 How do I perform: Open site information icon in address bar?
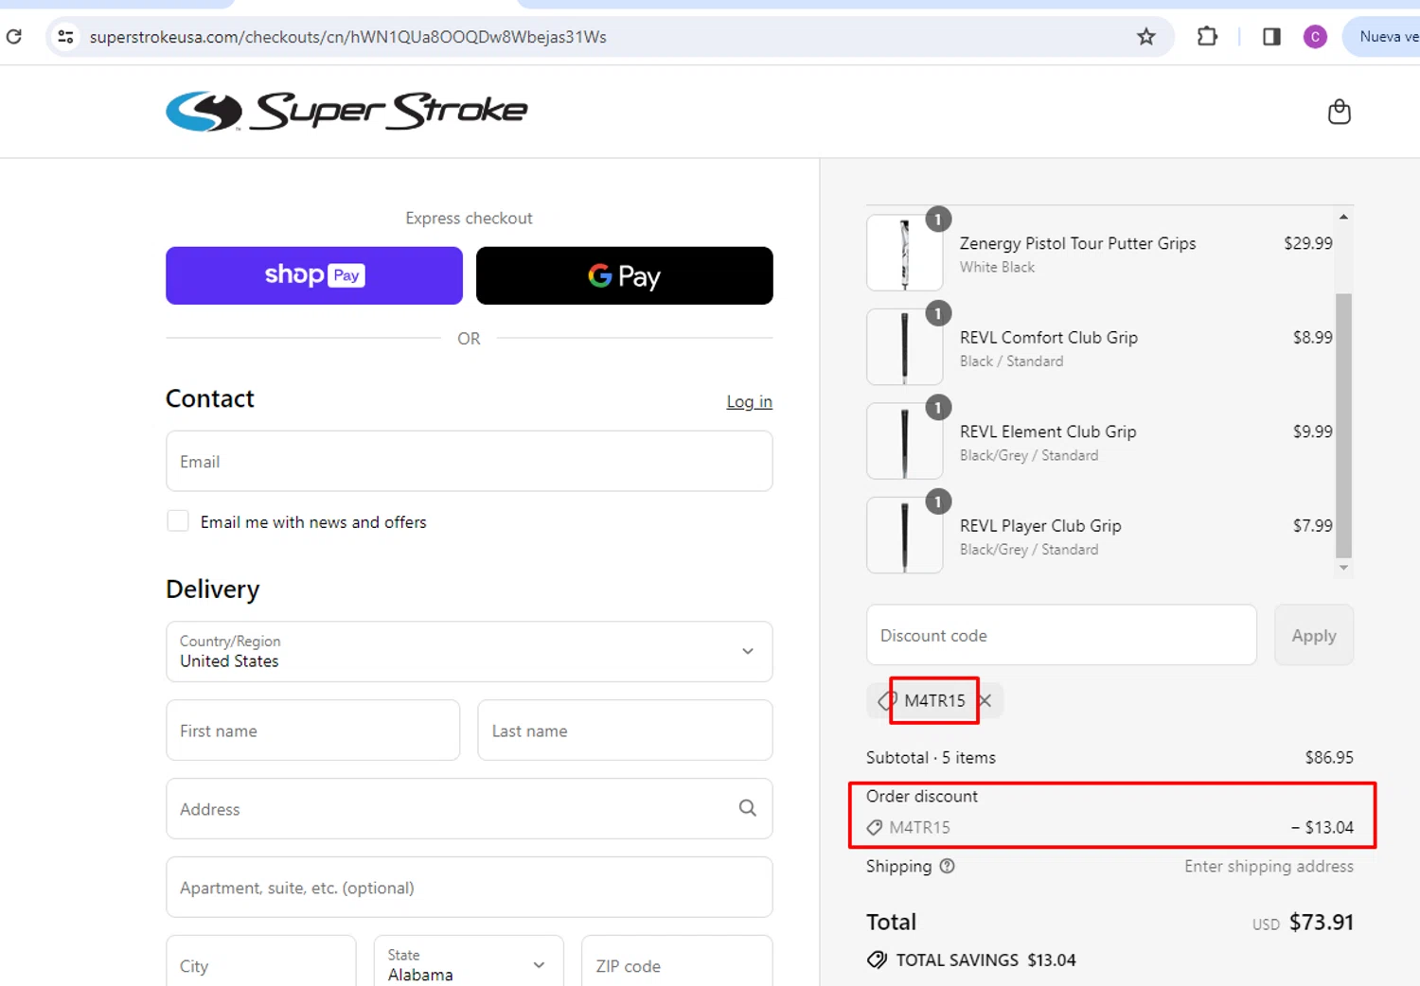[x=65, y=37]
